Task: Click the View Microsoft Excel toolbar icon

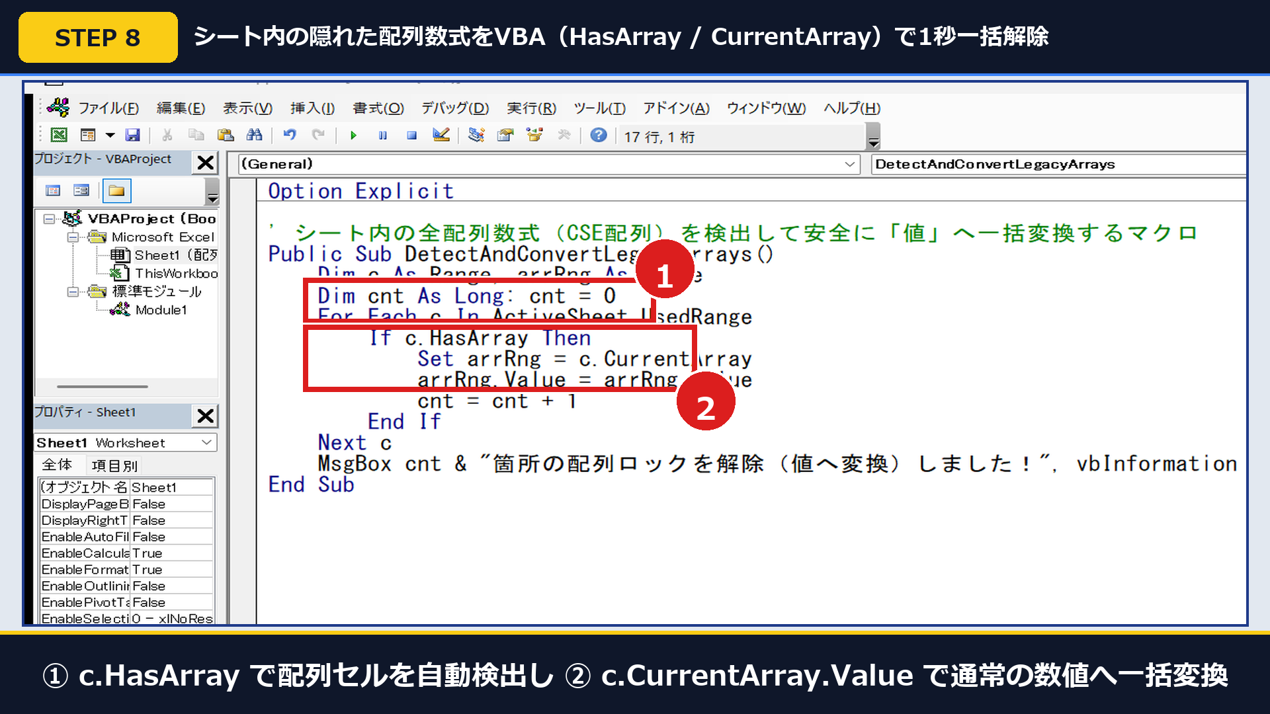Action: (x=59, y=135)
